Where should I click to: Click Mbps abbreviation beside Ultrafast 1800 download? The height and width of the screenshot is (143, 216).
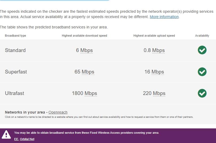click(x=91, y=93)
